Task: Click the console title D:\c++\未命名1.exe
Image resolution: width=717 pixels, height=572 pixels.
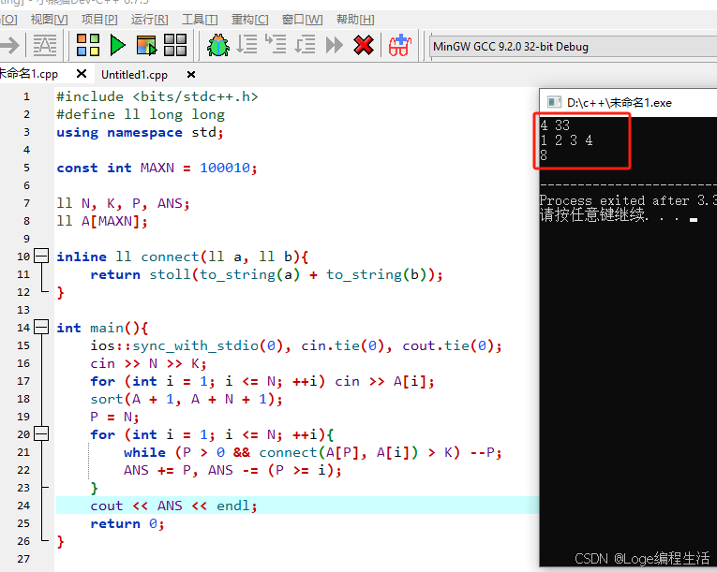Action: pos(620,103)
